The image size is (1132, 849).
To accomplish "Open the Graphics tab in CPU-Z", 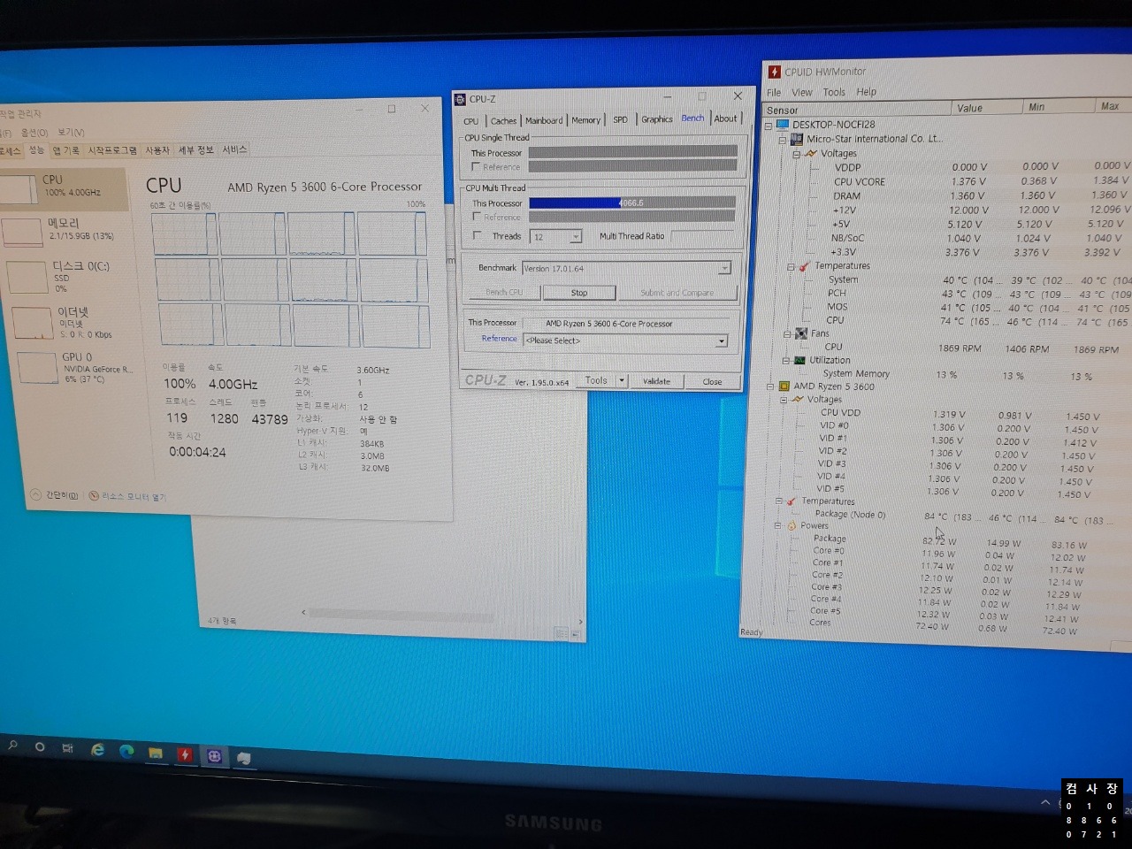I will pos(657,119).
